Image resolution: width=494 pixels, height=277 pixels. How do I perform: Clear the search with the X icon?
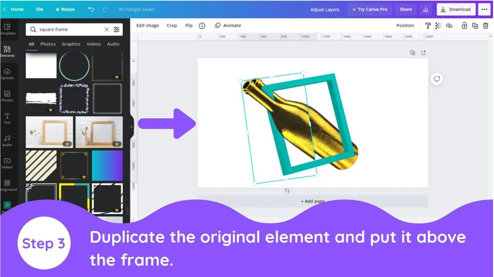click(106, 29)
